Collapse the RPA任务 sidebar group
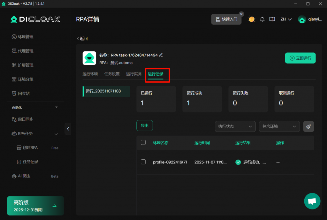 (x=56, y=134)
